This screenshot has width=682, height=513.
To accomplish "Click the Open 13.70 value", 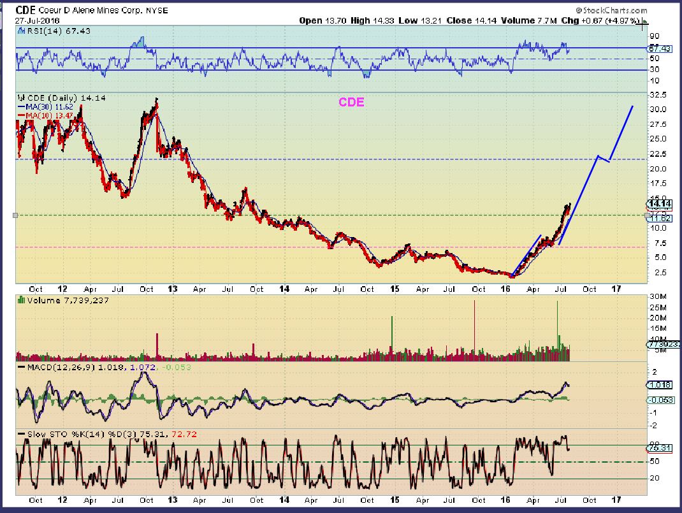I will 323,20.
